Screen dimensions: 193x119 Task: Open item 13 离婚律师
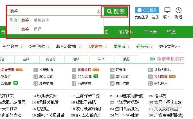pyautogui.click(x=84, y=70)
